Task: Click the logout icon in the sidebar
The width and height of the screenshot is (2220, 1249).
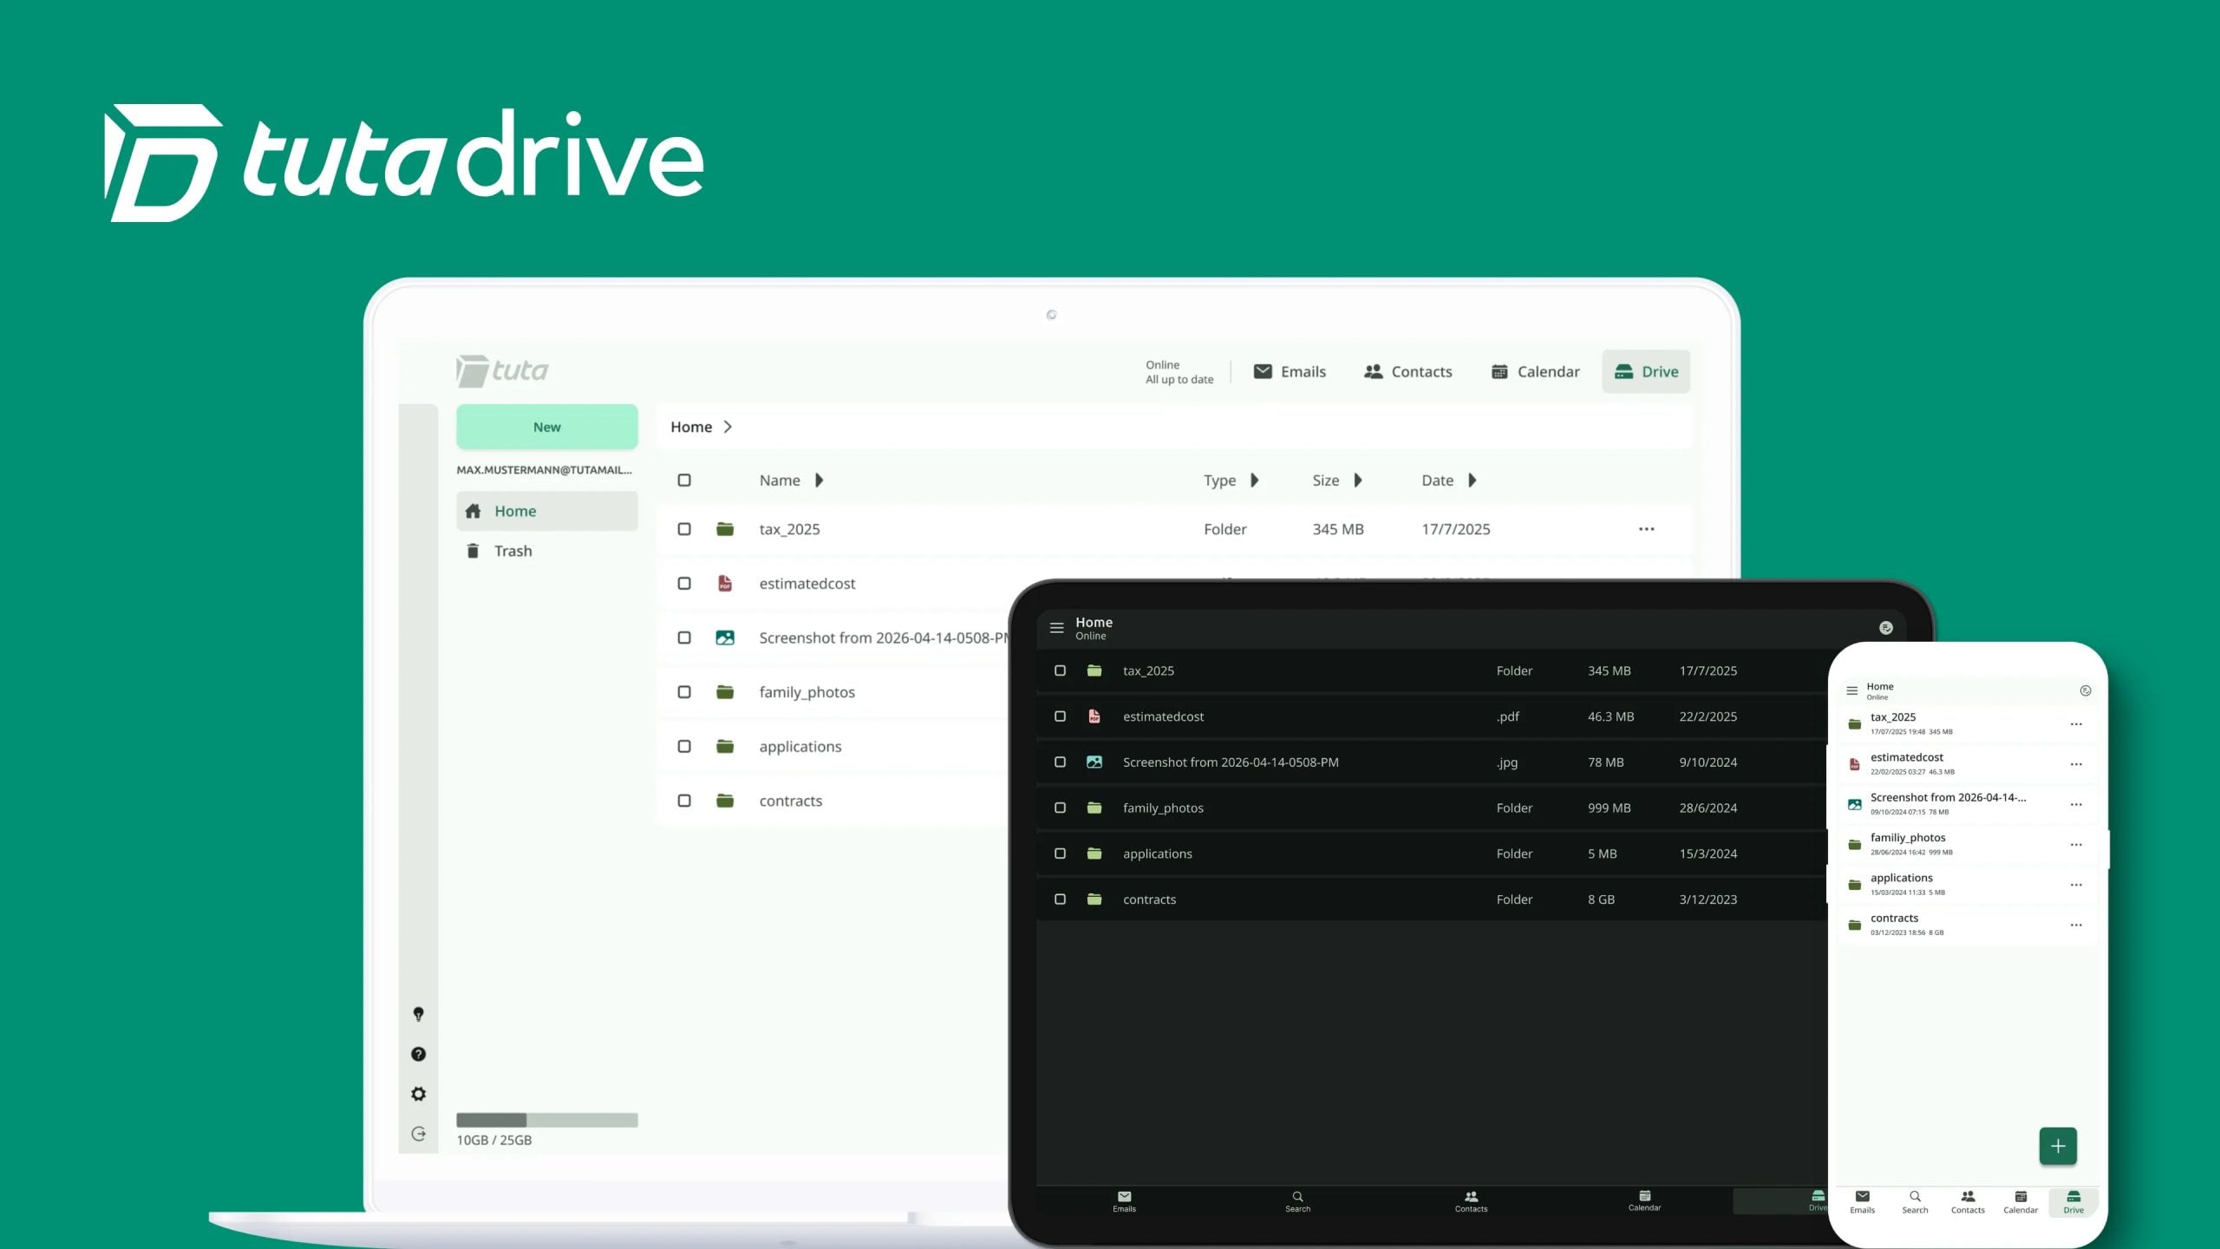Action: coord(419,1133)
